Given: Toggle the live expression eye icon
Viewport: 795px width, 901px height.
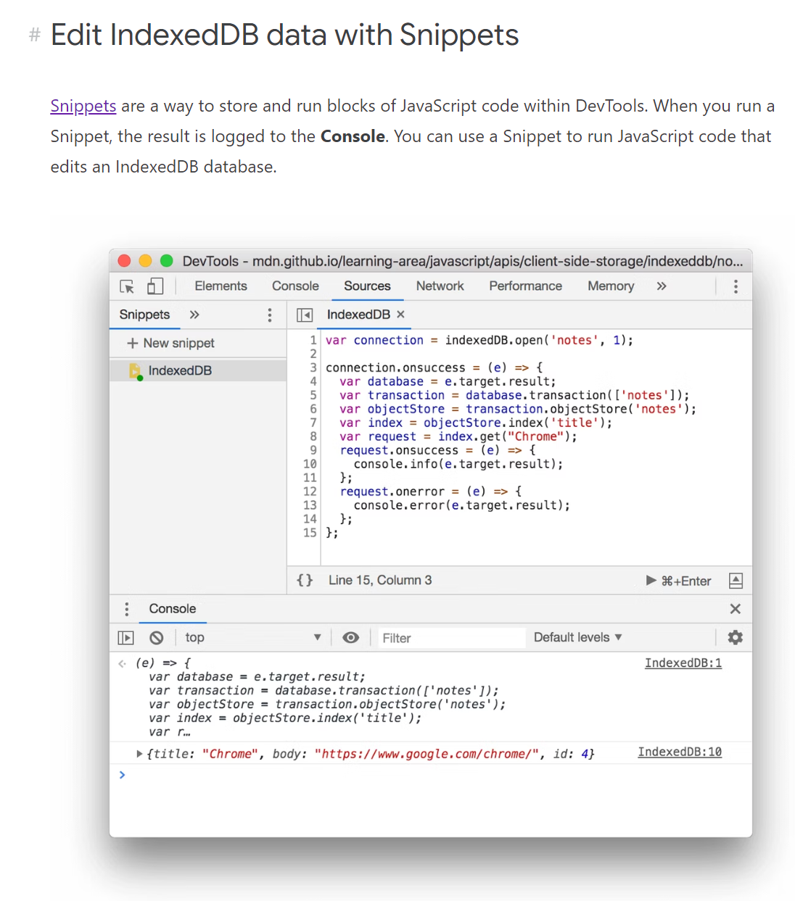Looking at the screenshot, I should click(351, 638).
